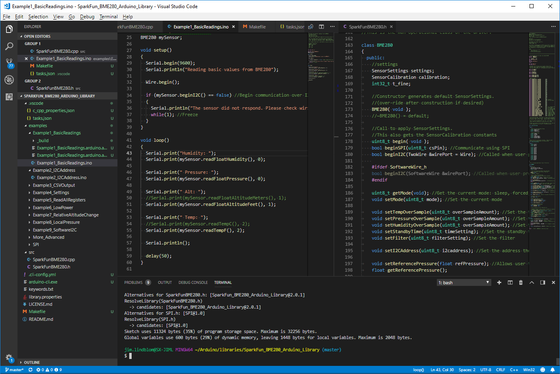Click the branch sync icon next to master*
The height and width of the screenshot is (374, 560).
(x=30, y=370)
